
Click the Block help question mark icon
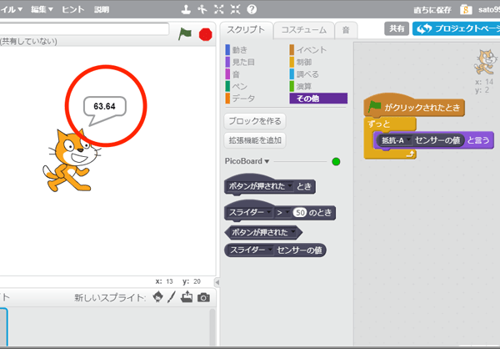coord(252,9)
